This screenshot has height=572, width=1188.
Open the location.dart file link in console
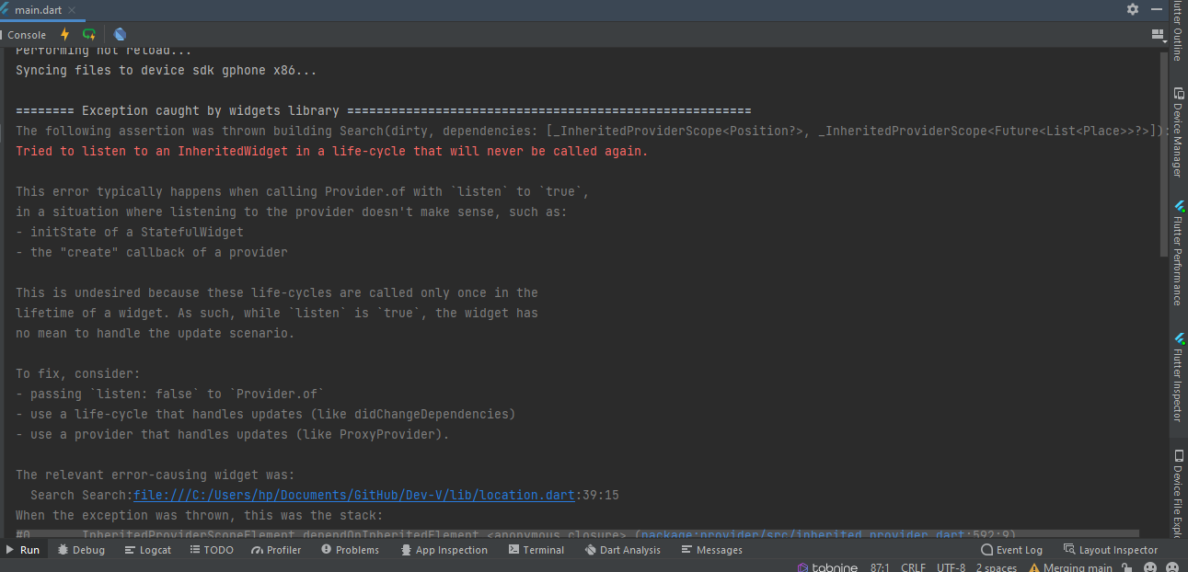354,495
